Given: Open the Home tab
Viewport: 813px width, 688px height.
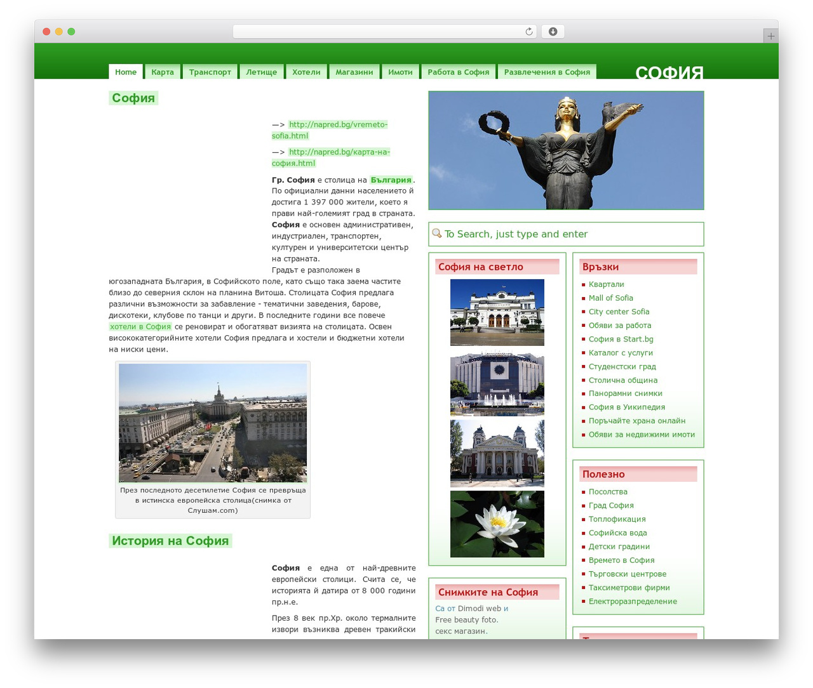Looking at the screenshot, I should point(126,72).
